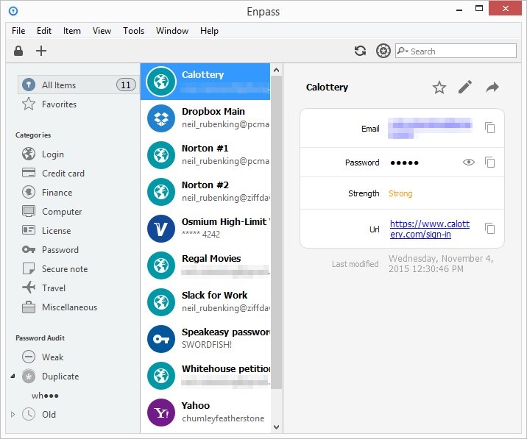527x439 pixels.
Task: Open the password generator wheel icon
Action: coord(383,51)
